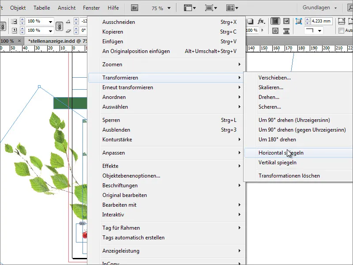353x265 pixels.
Task: Select the no text wrap icon
Action: click(275, 21)
